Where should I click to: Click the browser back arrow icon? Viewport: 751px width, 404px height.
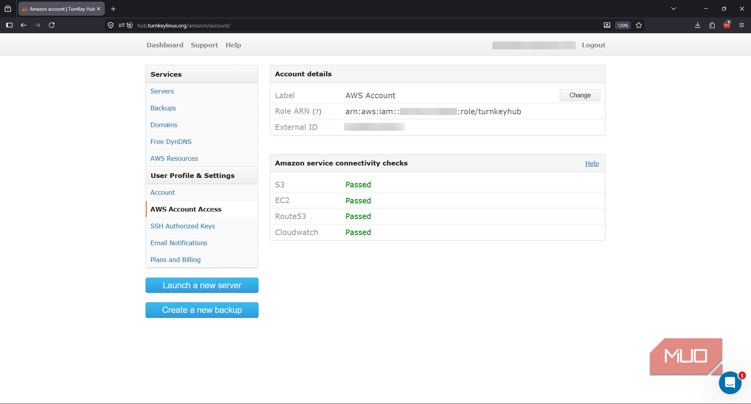[23, 25]
